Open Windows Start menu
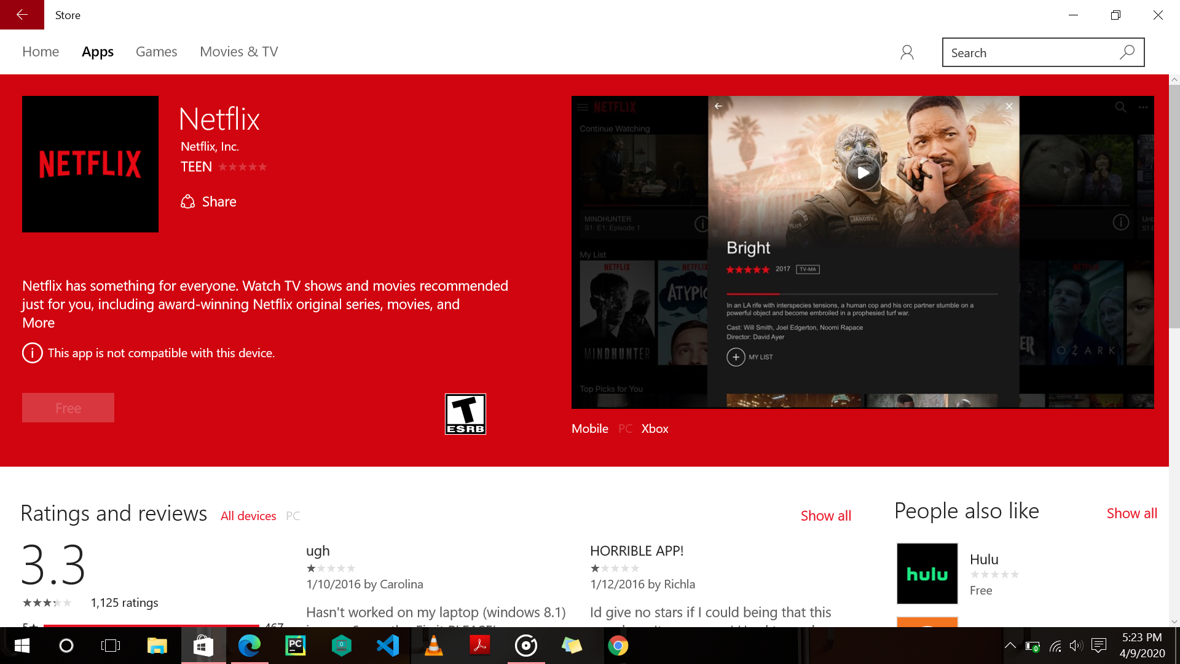Viewport: 1180px width, 664px height. coord(22,646)
